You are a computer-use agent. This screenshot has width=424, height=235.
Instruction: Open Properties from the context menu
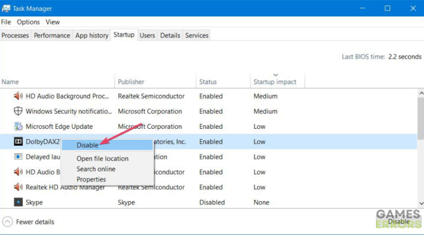pyautogui.click(x=91, y=179)
